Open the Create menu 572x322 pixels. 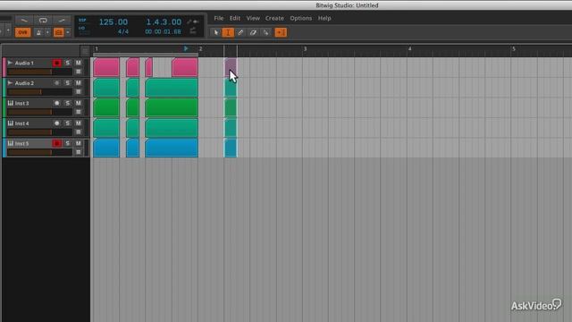274,18
